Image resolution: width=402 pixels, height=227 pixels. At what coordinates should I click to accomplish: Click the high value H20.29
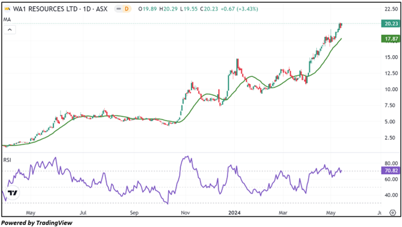(x=168, y=9)
